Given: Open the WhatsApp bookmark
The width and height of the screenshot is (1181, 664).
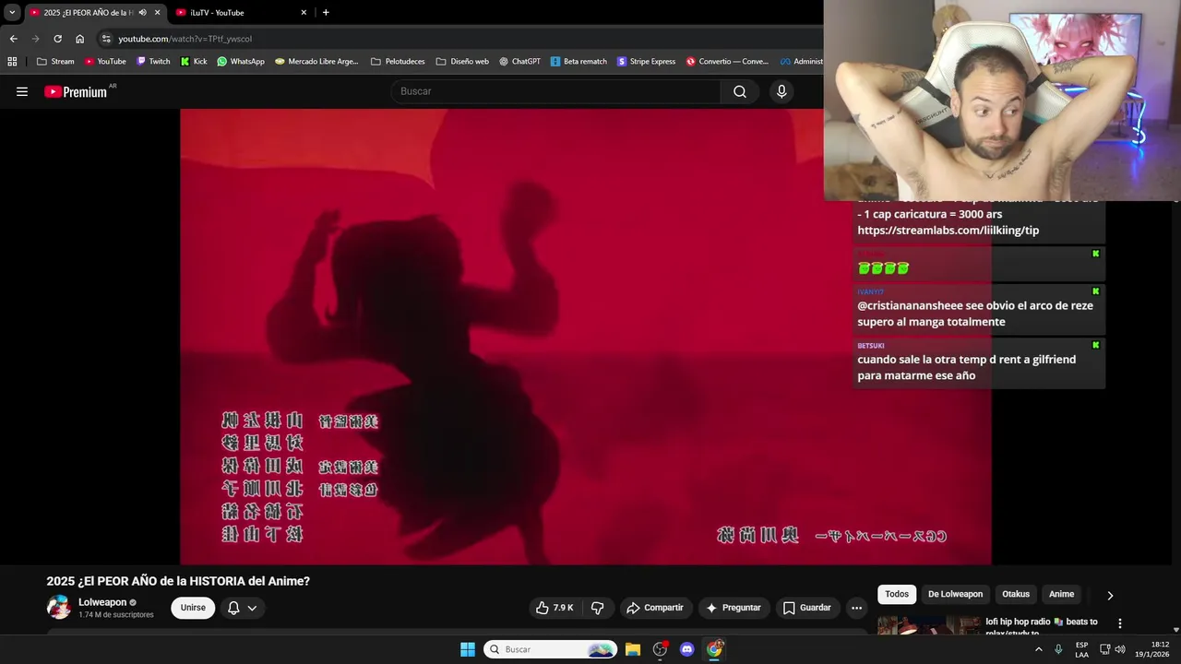Looking at the screenshot, I should click(241, 62).
